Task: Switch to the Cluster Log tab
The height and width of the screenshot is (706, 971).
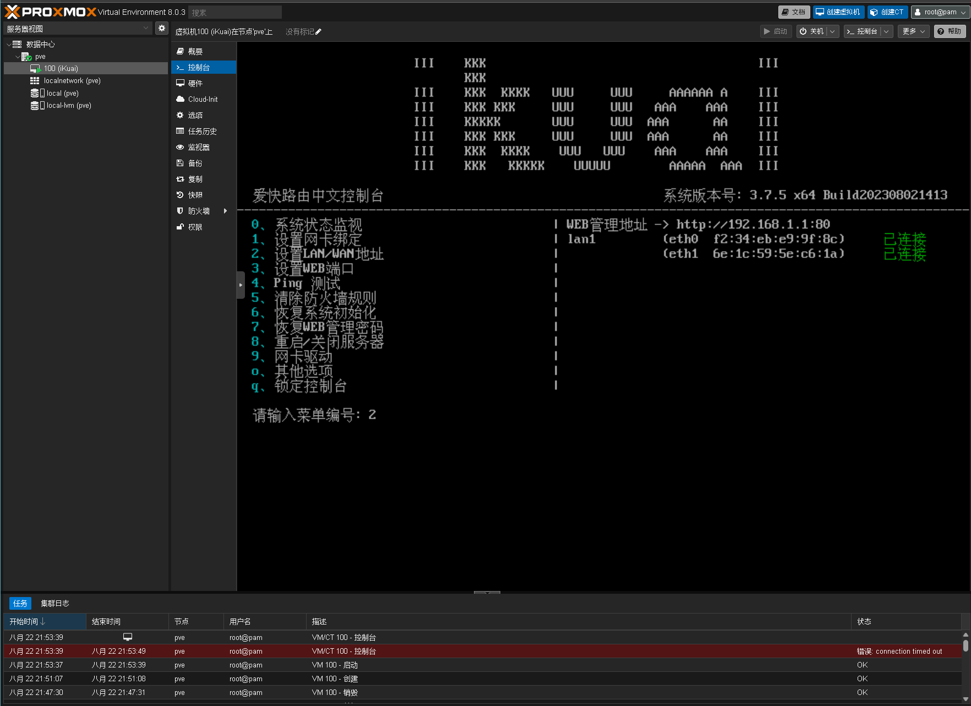Action: 55,604
